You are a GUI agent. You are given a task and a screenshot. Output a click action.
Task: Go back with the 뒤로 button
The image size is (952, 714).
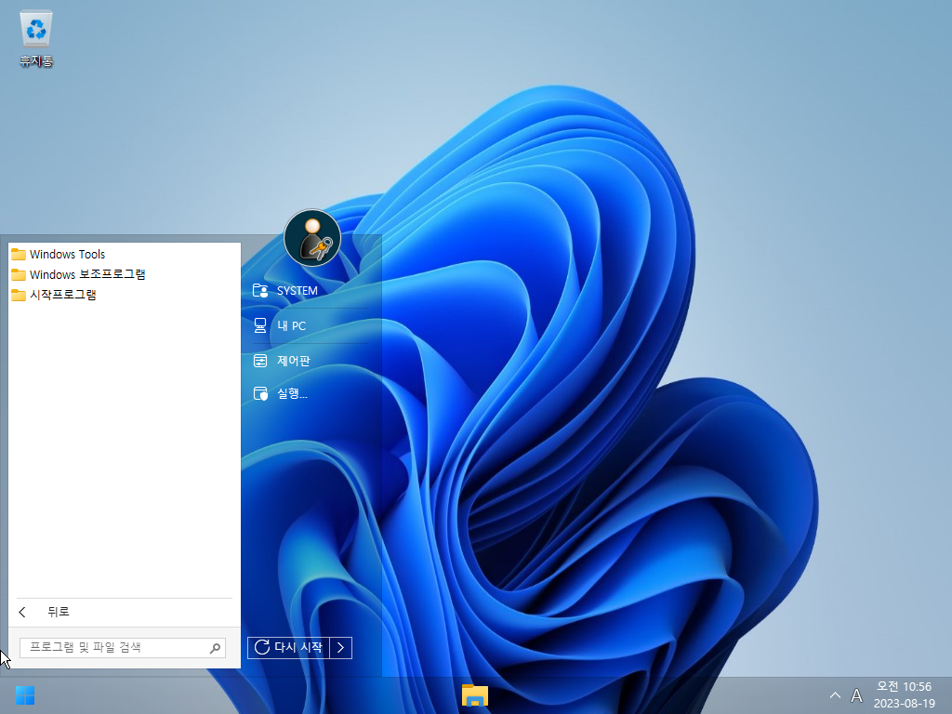click(125, 612)
